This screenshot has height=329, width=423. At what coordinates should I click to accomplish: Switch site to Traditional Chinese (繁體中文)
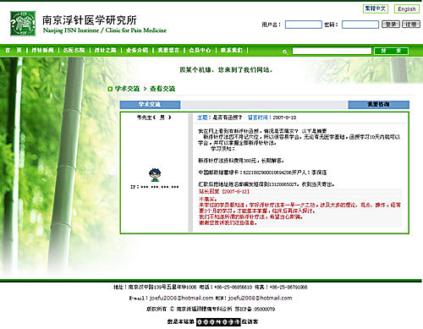pyautogui.click(x=376, y=8)
